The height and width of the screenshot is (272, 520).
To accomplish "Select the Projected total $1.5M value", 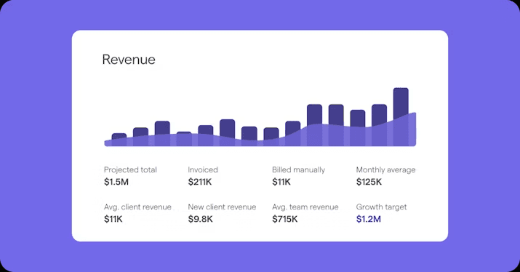I will click(116, 182).
